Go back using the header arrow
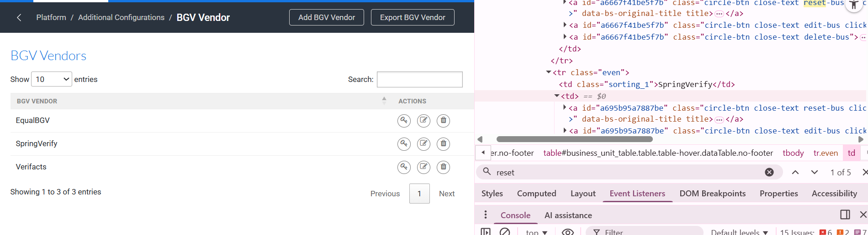 tap(19, 17)
